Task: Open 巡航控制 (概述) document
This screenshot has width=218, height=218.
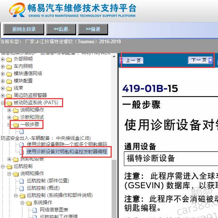Action: point(43,188)
